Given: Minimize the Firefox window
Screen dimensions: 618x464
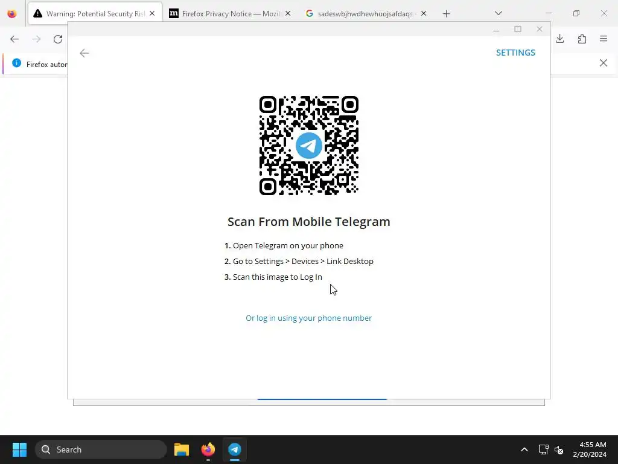Looking at the screenshot, I should pos(549,13).
